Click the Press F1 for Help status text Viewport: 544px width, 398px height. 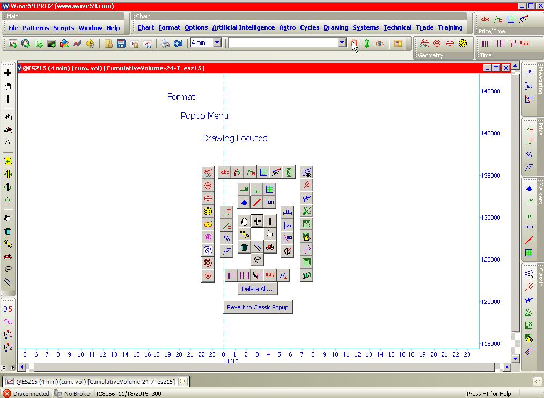point(489,394)
